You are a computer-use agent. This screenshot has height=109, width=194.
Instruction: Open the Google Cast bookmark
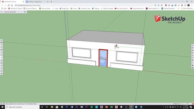click(64, 8)
